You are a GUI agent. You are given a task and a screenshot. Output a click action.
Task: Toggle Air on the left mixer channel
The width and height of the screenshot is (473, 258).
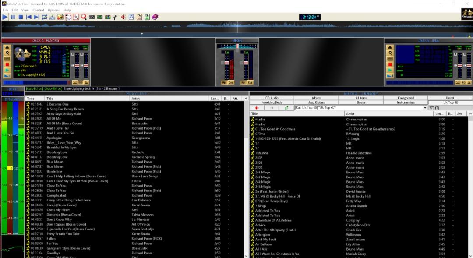point(224,82)
